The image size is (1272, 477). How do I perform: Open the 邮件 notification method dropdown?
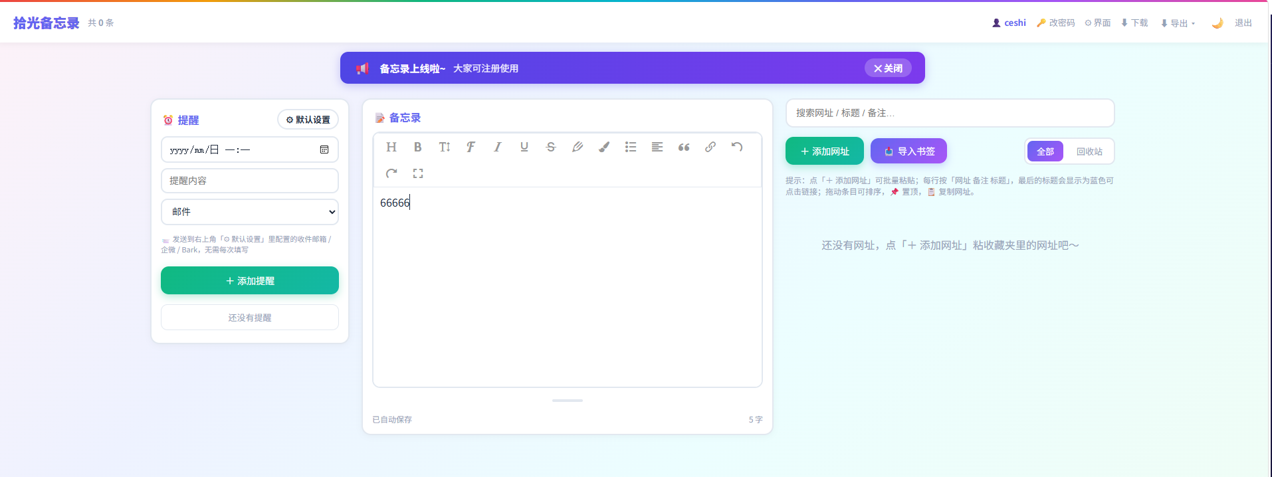pos(250,212)
